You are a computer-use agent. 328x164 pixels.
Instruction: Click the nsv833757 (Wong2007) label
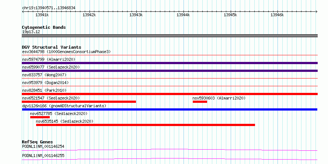(44, 75)
